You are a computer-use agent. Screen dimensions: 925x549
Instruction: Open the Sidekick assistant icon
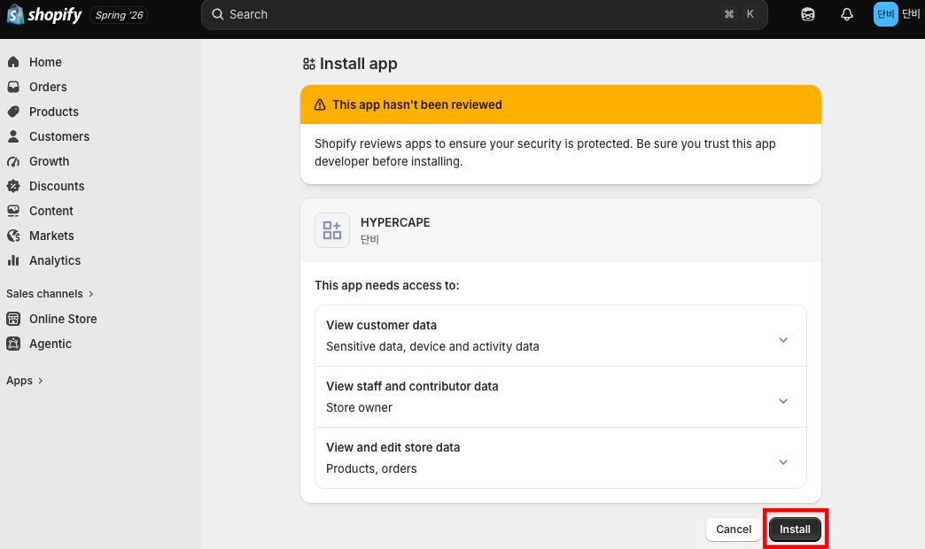(808, 14)
